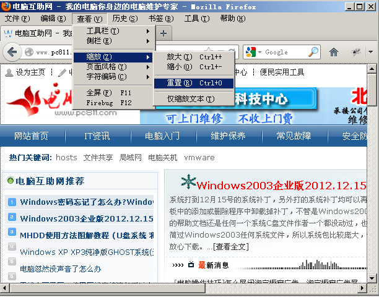Expand the 页面风格(Y) submenu

coord(113,67)
